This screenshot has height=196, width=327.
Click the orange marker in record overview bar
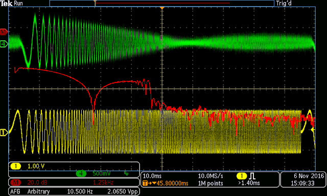[x=95, y=3]
